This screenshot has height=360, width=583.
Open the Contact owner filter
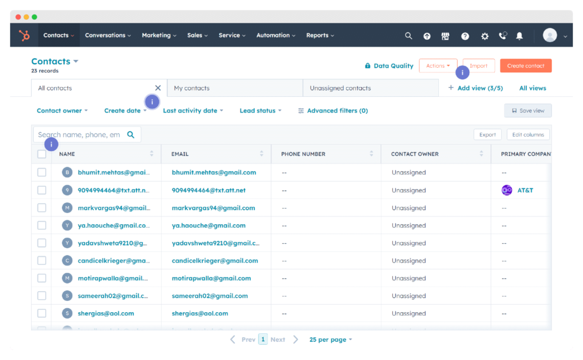tap(62, 111)
